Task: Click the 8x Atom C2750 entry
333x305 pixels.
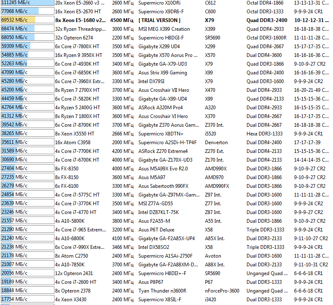Action: click(72, 255)
